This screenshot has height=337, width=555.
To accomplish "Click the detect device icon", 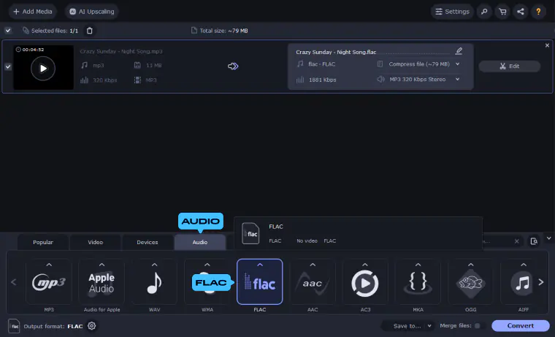I will [534, 241].
